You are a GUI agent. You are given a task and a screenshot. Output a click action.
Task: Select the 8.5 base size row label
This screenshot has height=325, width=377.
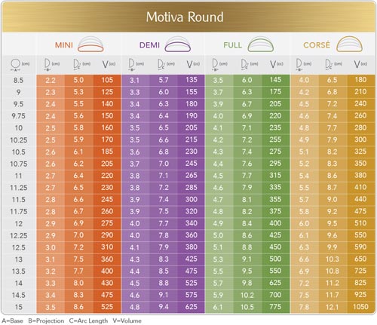[x=18, y=81]
